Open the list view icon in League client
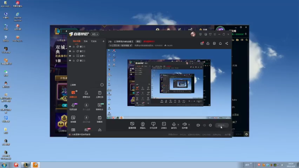This screenshot has height=168, width=299. point(242,40)
